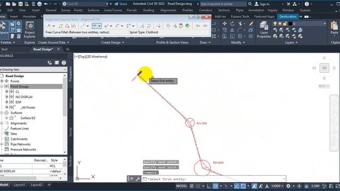The width and height of the screenshot is (340, 191).
Task: Open Toolspace help question-mark icon
Action: click(x=64, y=63)
